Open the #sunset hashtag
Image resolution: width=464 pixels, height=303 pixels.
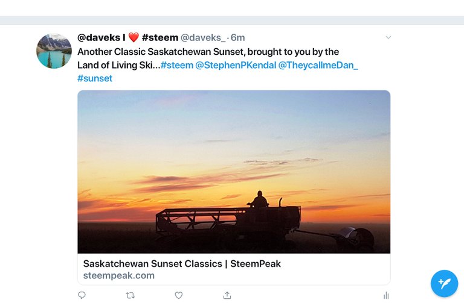95,78
